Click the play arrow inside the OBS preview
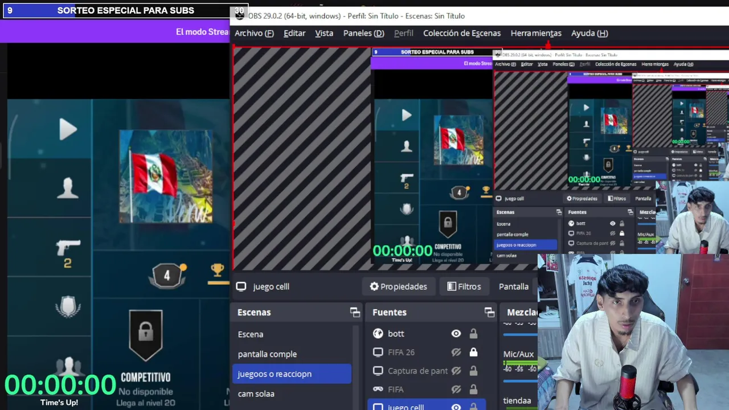The width and height of the screenshot is (729, 410). pos(406,115)
